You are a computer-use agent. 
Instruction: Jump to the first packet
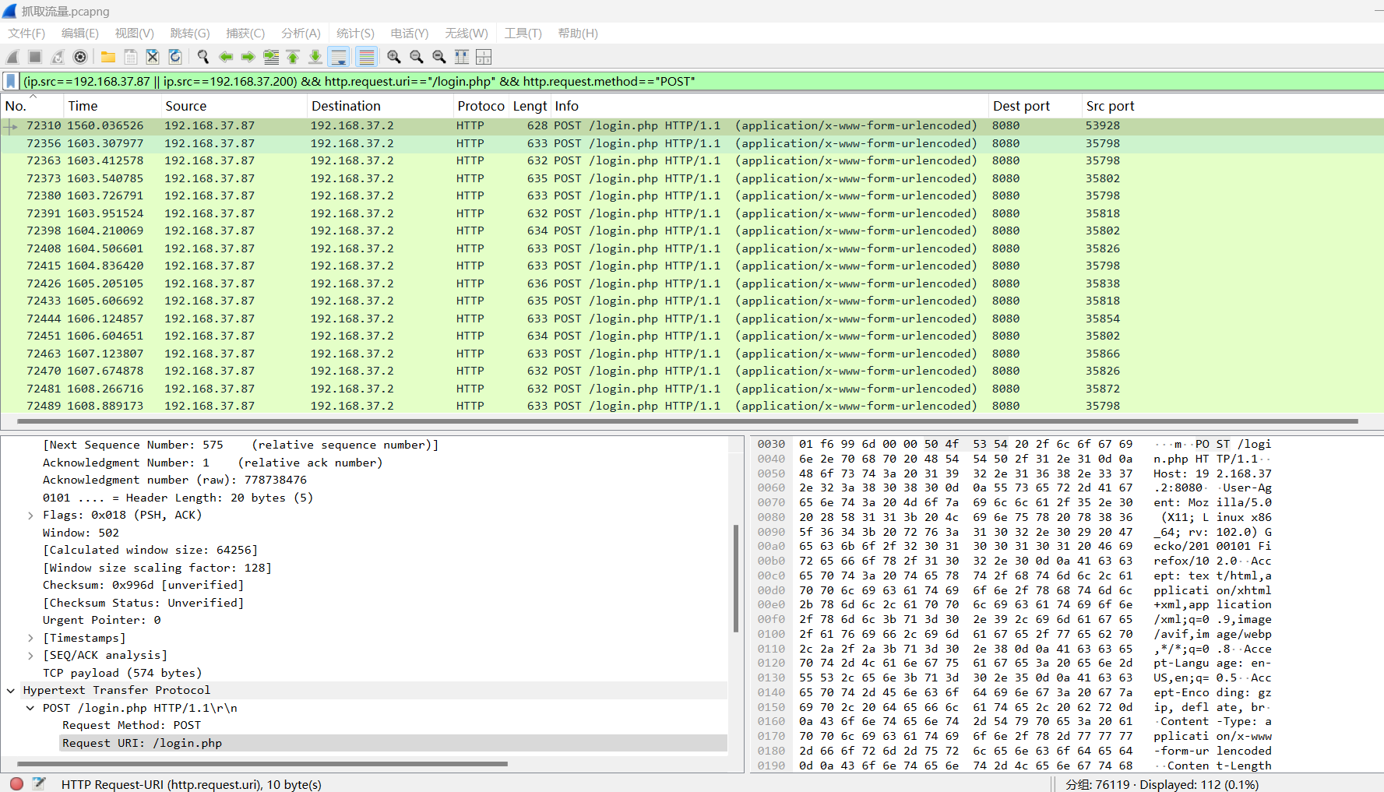[293, 57]
